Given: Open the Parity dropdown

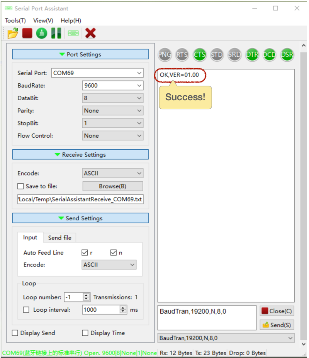Looking at the screenshot, I should pyautogui.click(x=112, y=111).
